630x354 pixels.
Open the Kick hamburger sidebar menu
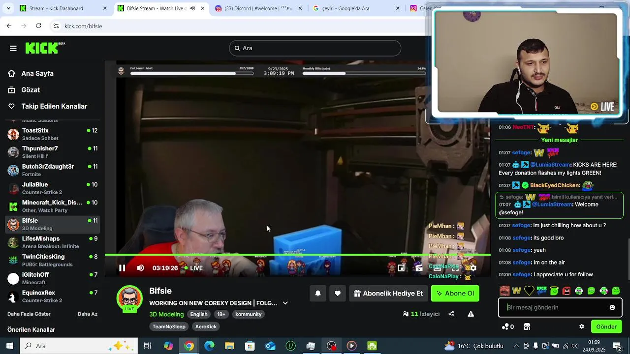pos(13,48)
